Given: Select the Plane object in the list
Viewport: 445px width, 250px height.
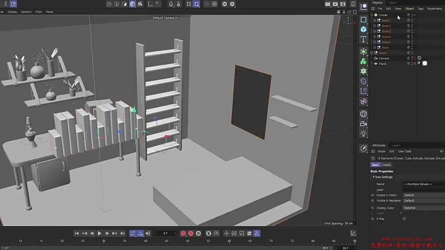Looking at the screenshot, I should tap(382, 64).
